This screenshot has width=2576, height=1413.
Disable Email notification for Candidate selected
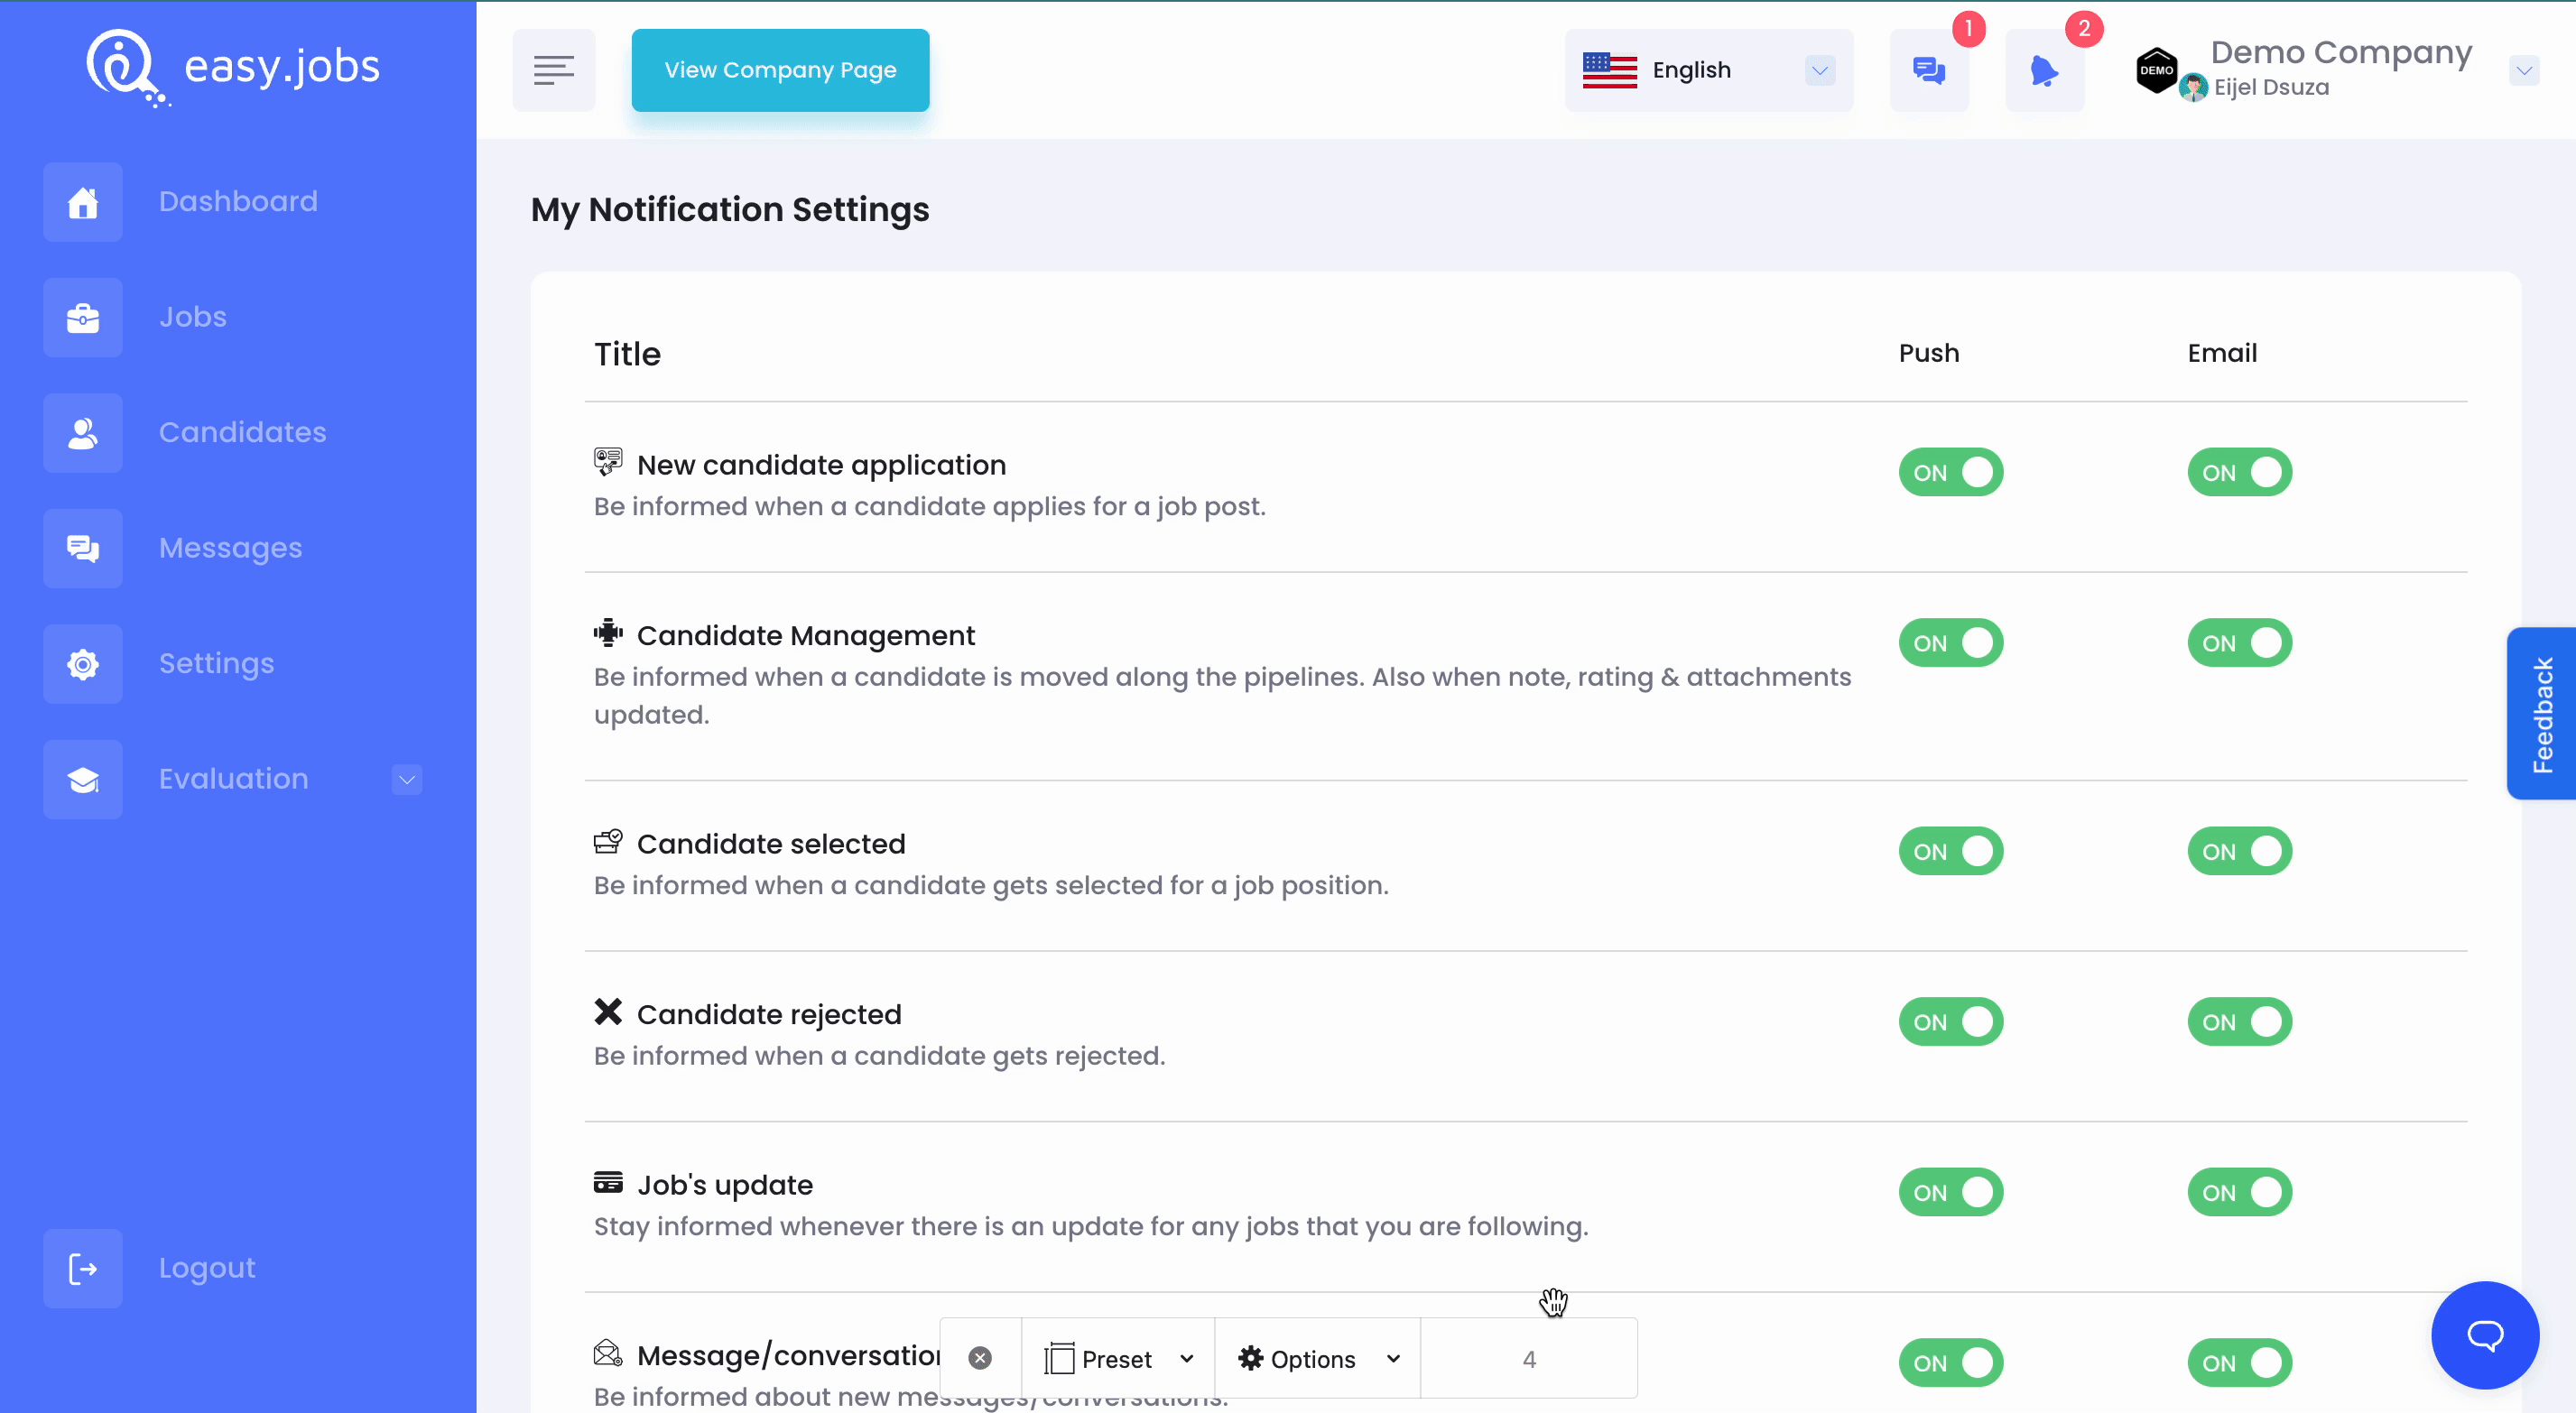pyautogui.click(x=2240, y=851)
